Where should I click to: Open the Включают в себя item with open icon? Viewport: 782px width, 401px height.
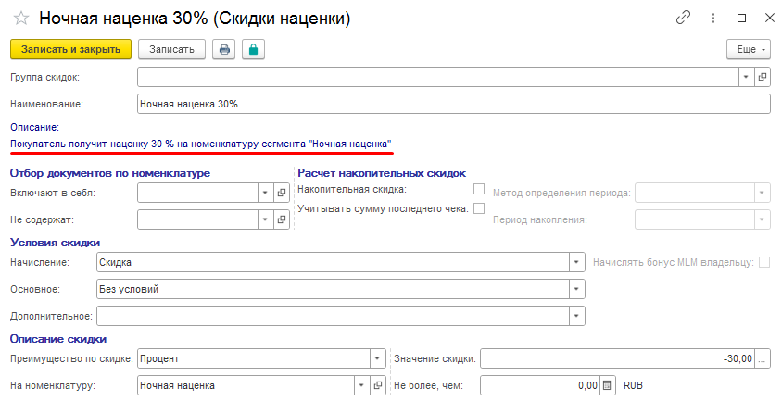coord(282,193)
